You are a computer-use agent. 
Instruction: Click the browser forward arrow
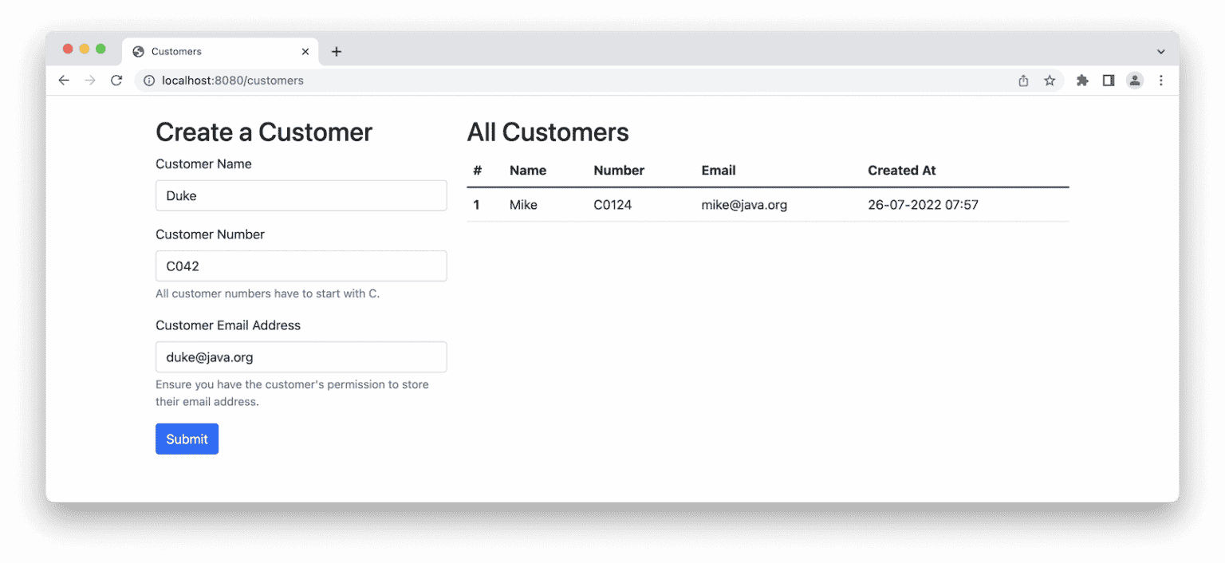(90, 81)
